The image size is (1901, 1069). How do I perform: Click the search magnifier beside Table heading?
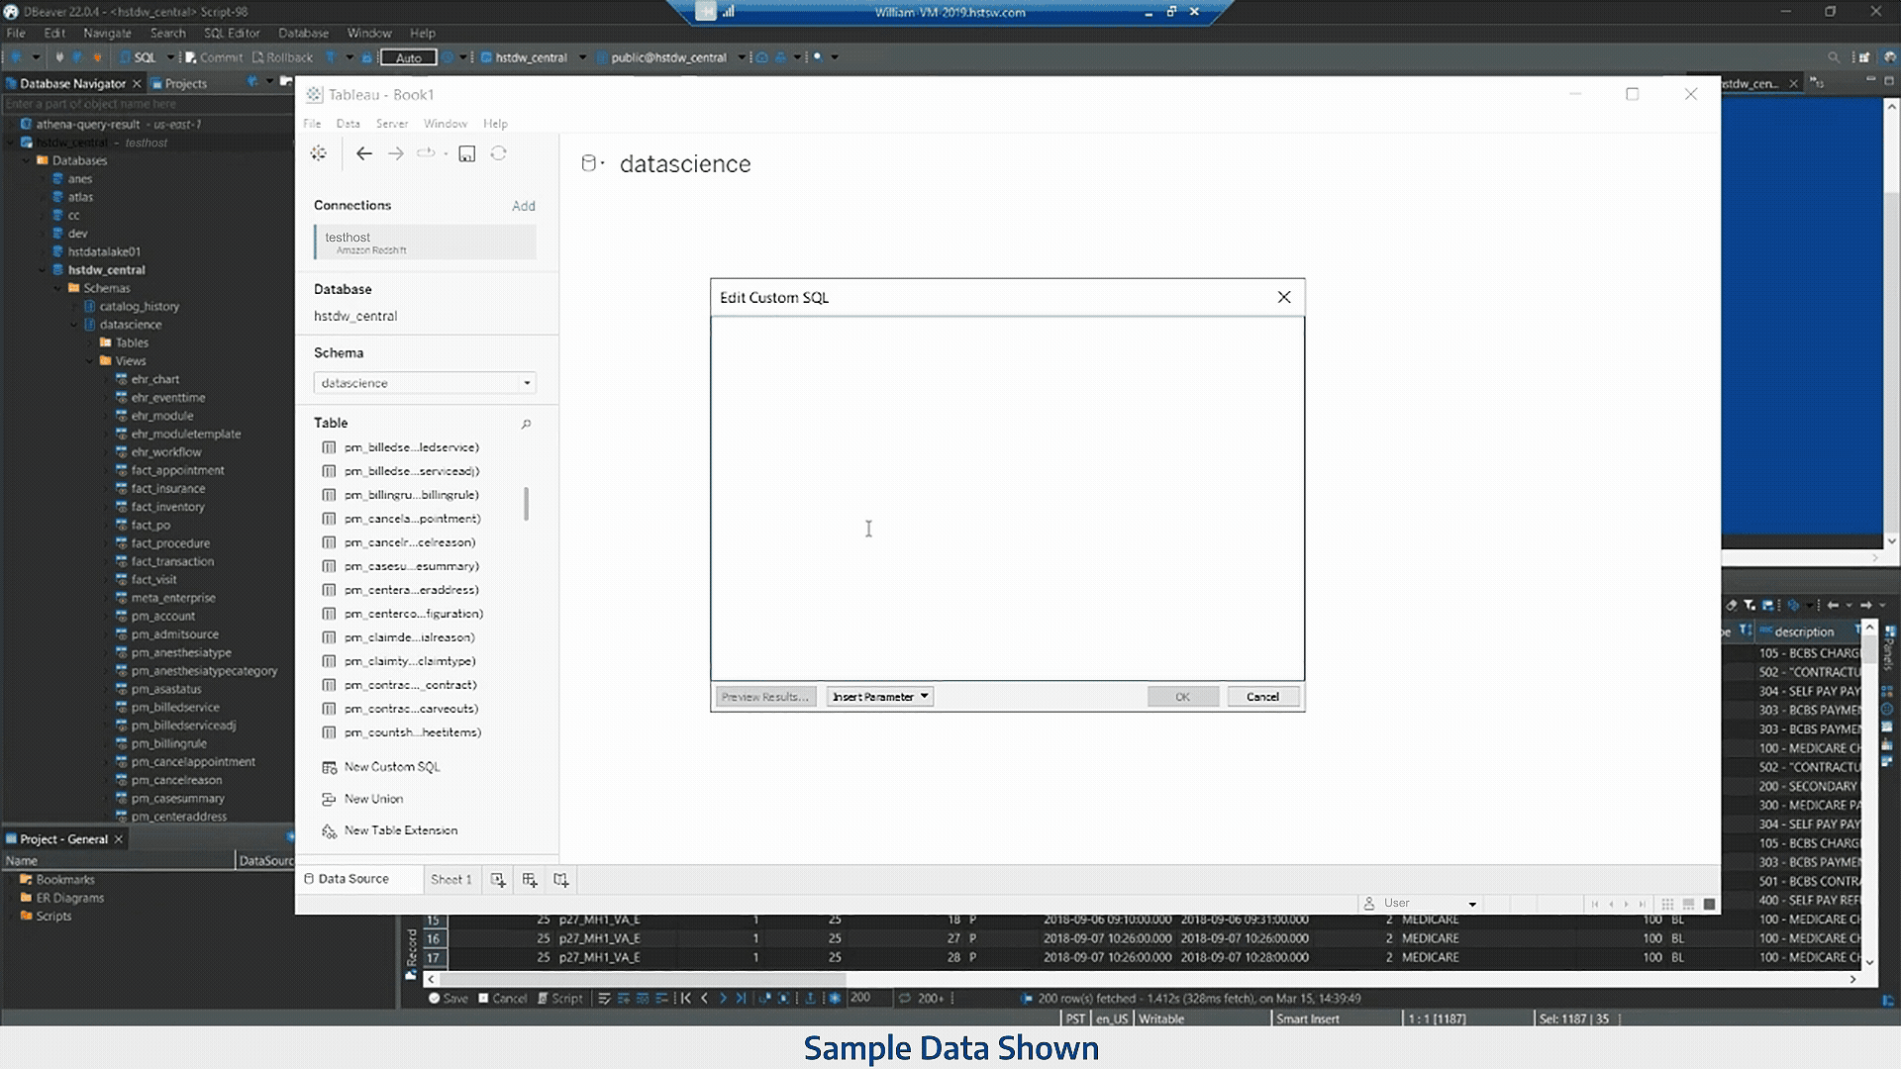tap(526, 424)
